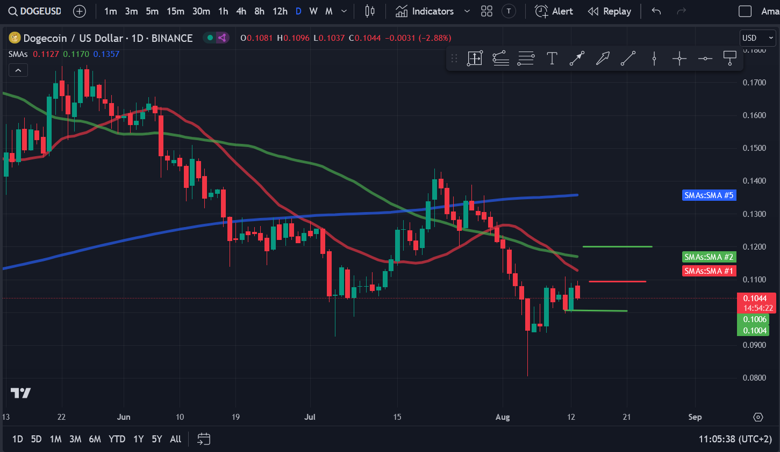Screen dimensions: 780x452
Task: Choose the 4h timeframe
Action: point(241,11)
